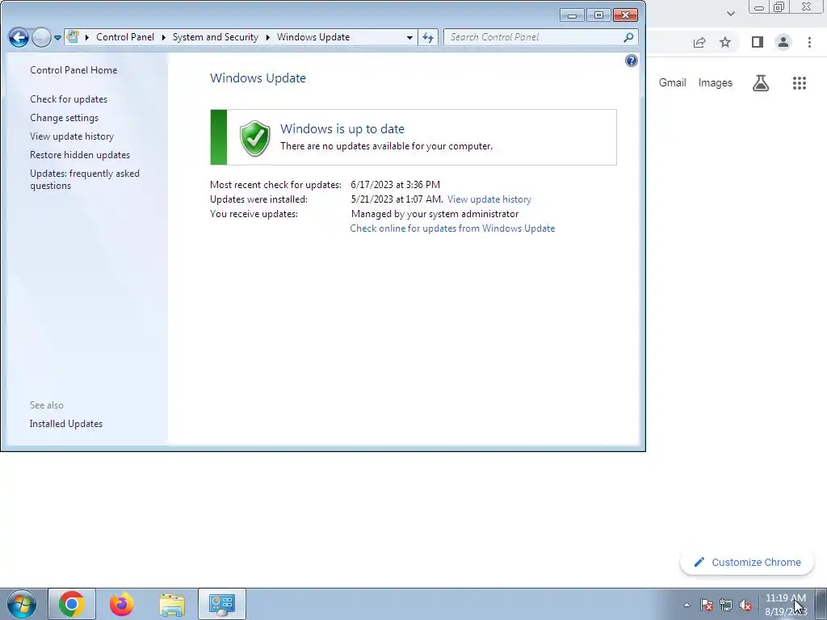Expand arrow after System and Security breadcrumb

(268, 37)
